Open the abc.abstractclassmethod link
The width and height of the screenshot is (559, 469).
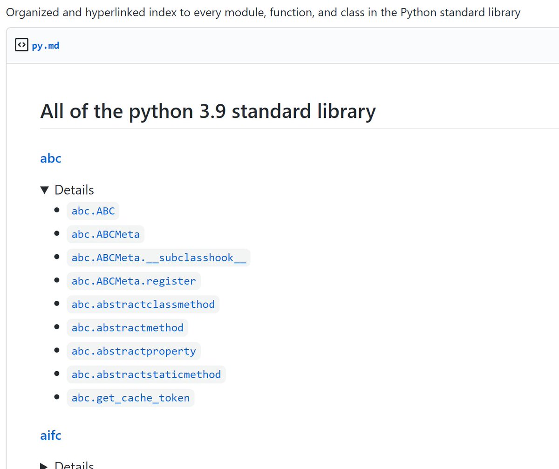(143, 304)
